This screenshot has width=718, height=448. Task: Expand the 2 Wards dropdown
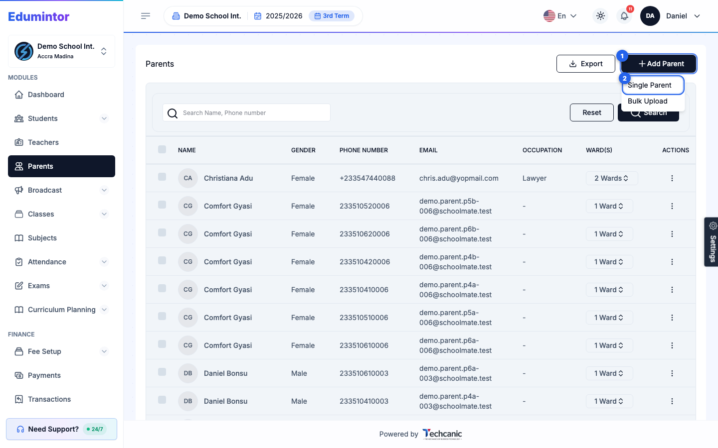[612, 178]
